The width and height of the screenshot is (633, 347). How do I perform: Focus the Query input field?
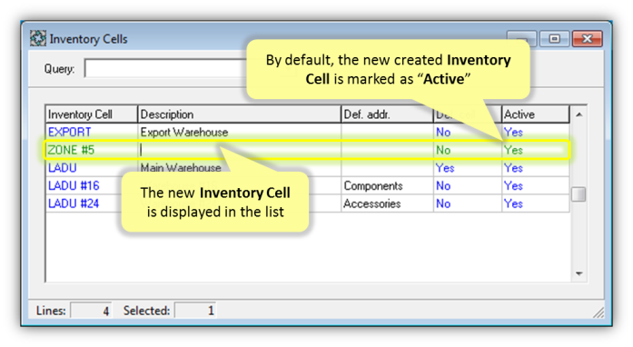click(x=165, y=68)
